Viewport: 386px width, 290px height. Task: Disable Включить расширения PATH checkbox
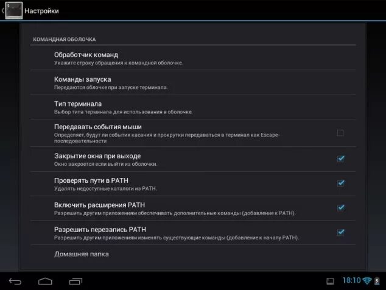(x=341, y=208)
